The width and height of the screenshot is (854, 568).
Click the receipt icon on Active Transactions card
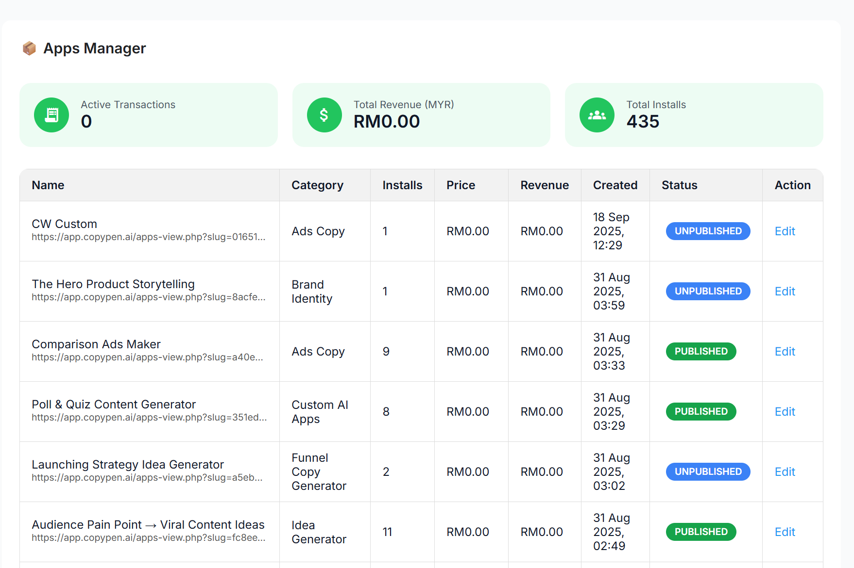[51, 115]
